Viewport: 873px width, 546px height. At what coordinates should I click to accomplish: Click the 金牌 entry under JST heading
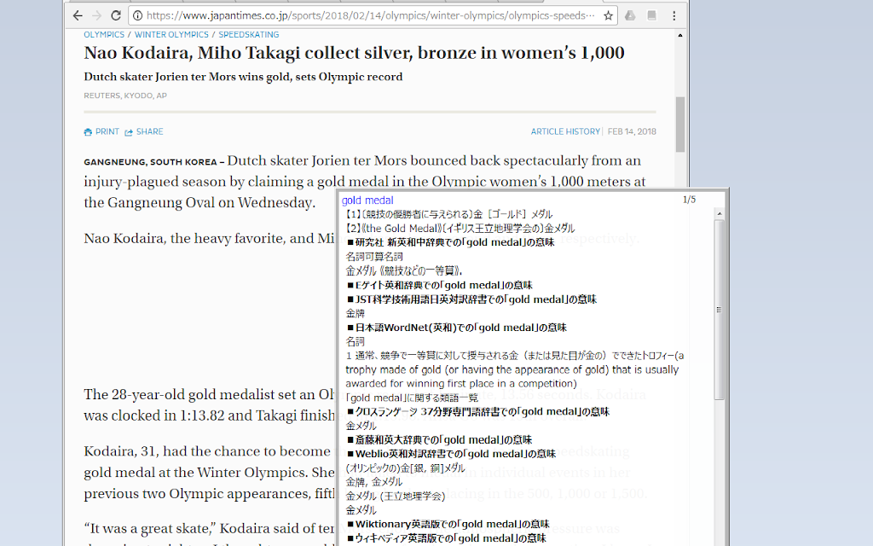tap(356, 313)
